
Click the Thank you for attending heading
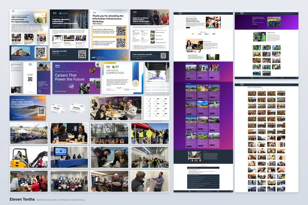[x=108, y=18]
